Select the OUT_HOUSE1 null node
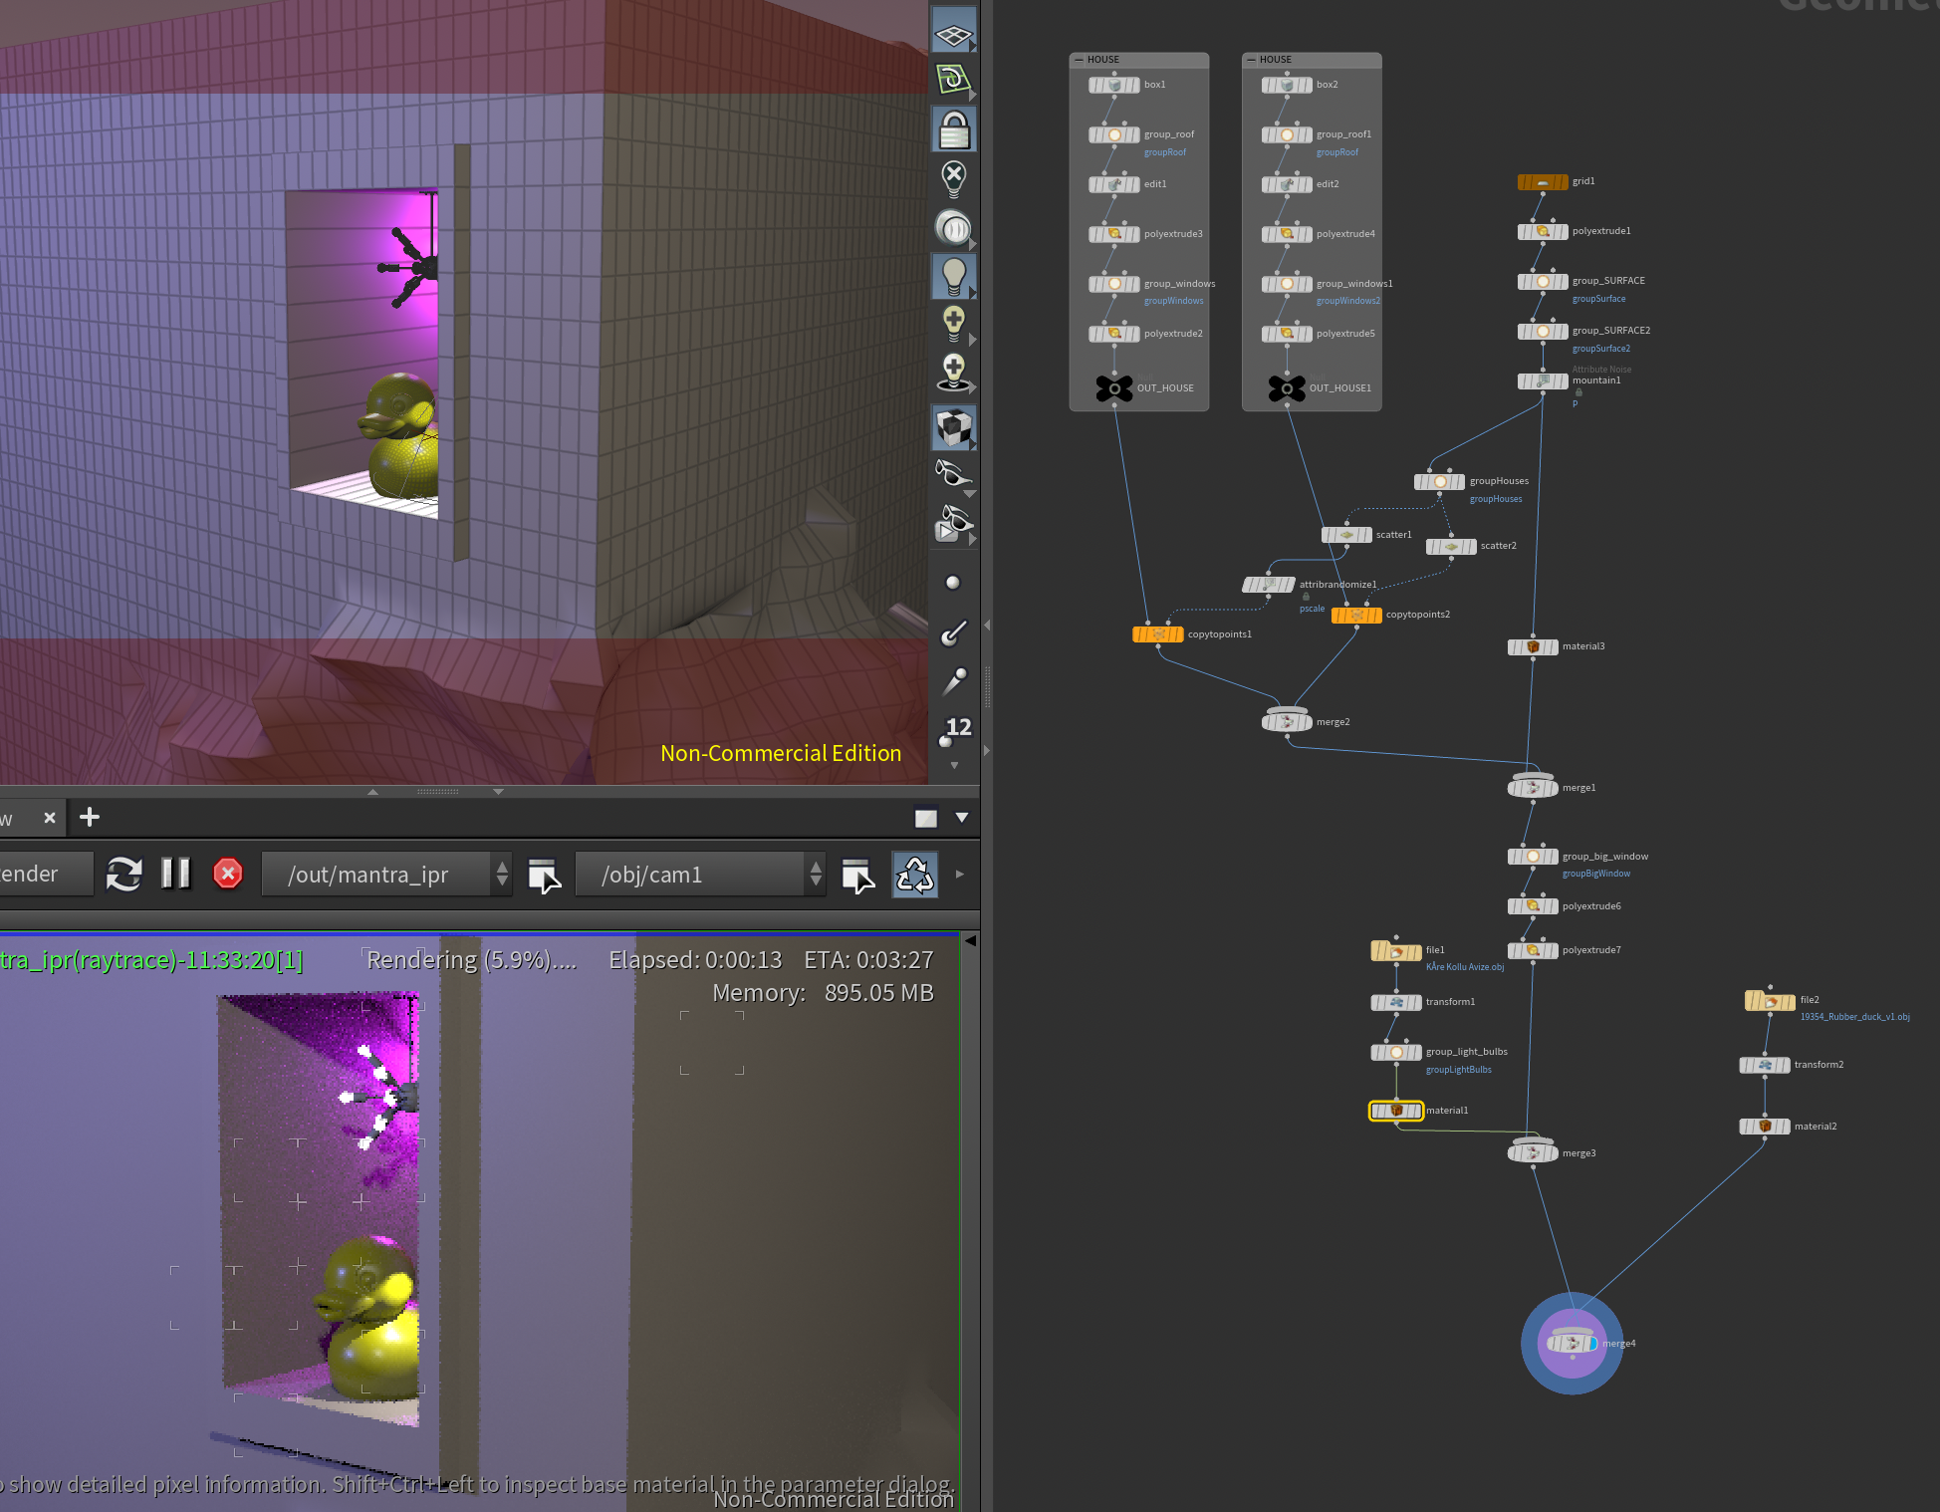 (x=1287, y=388)
